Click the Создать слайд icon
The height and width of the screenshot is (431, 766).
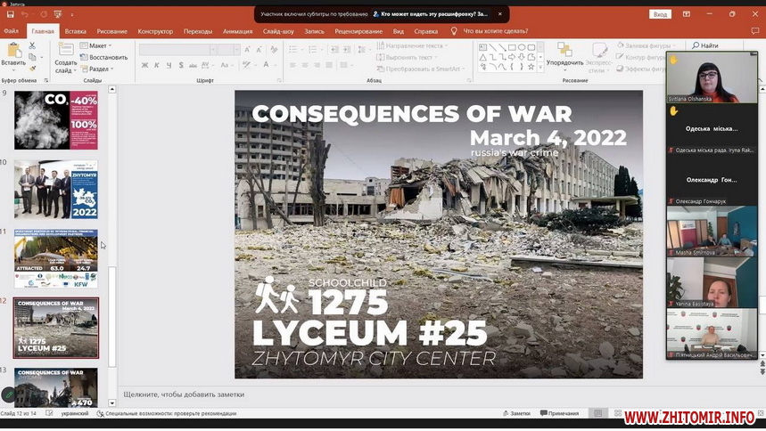pyautogui.click(x=66, y=51)
